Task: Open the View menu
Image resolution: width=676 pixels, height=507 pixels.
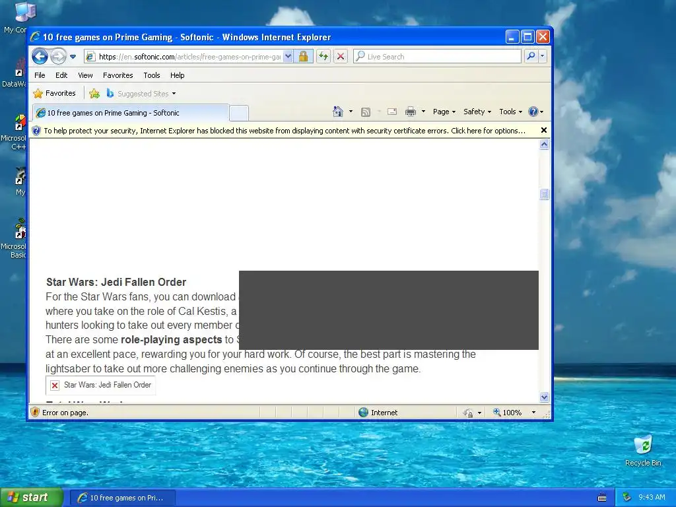Action: coord(85,75)
